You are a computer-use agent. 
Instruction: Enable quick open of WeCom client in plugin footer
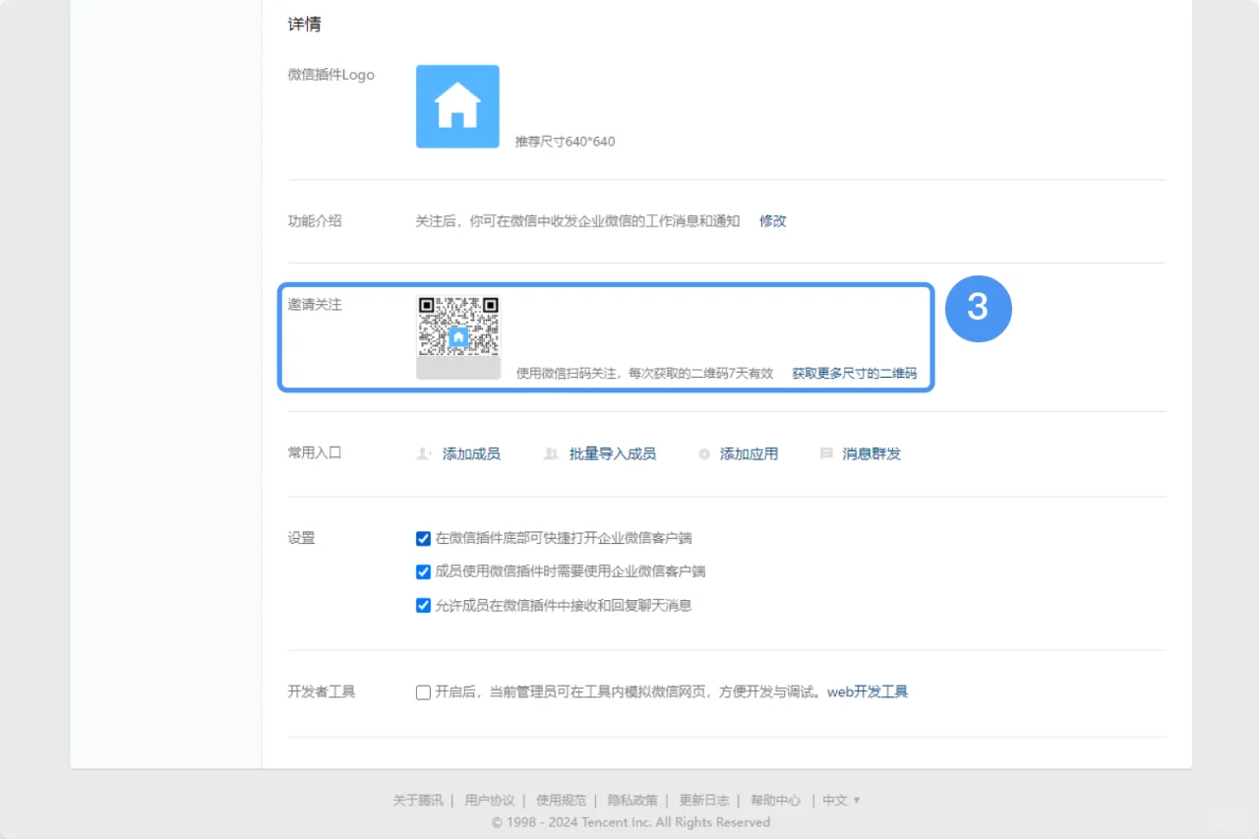[x=423, y=538]
